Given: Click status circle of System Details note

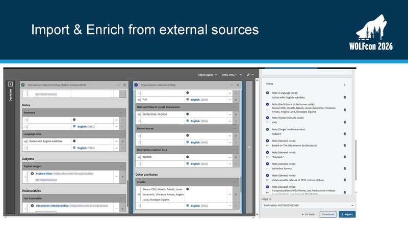Looking at the screenshot, I should pyautogui.click(x=267, y=118).
